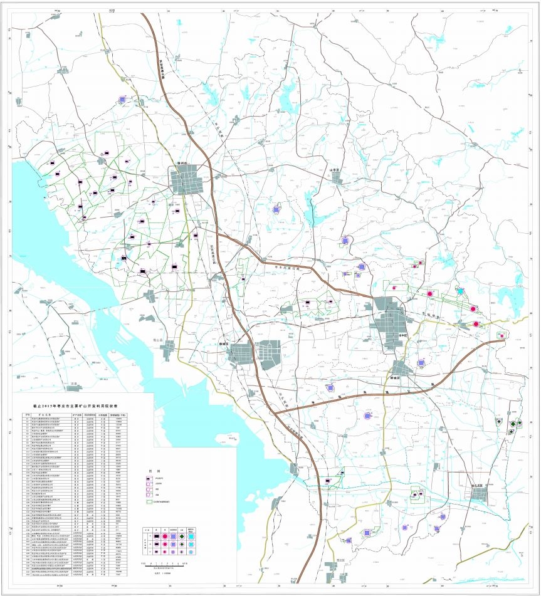Image resolution: width=541 pixels, height=596 pixels.
Task: Click the large black square symbol in the legend matrix
Action: [156, 536]
